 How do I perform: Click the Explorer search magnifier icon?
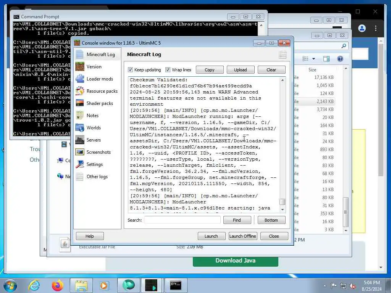click(x=344, y=46)
